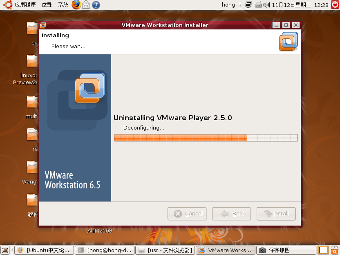Click the Cancel button in installer
The image size is (340, 255).
click(x=187, y=214)
